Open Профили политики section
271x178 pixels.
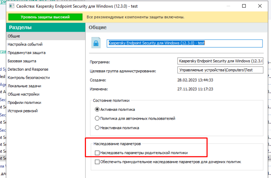(x=46, y=103)
